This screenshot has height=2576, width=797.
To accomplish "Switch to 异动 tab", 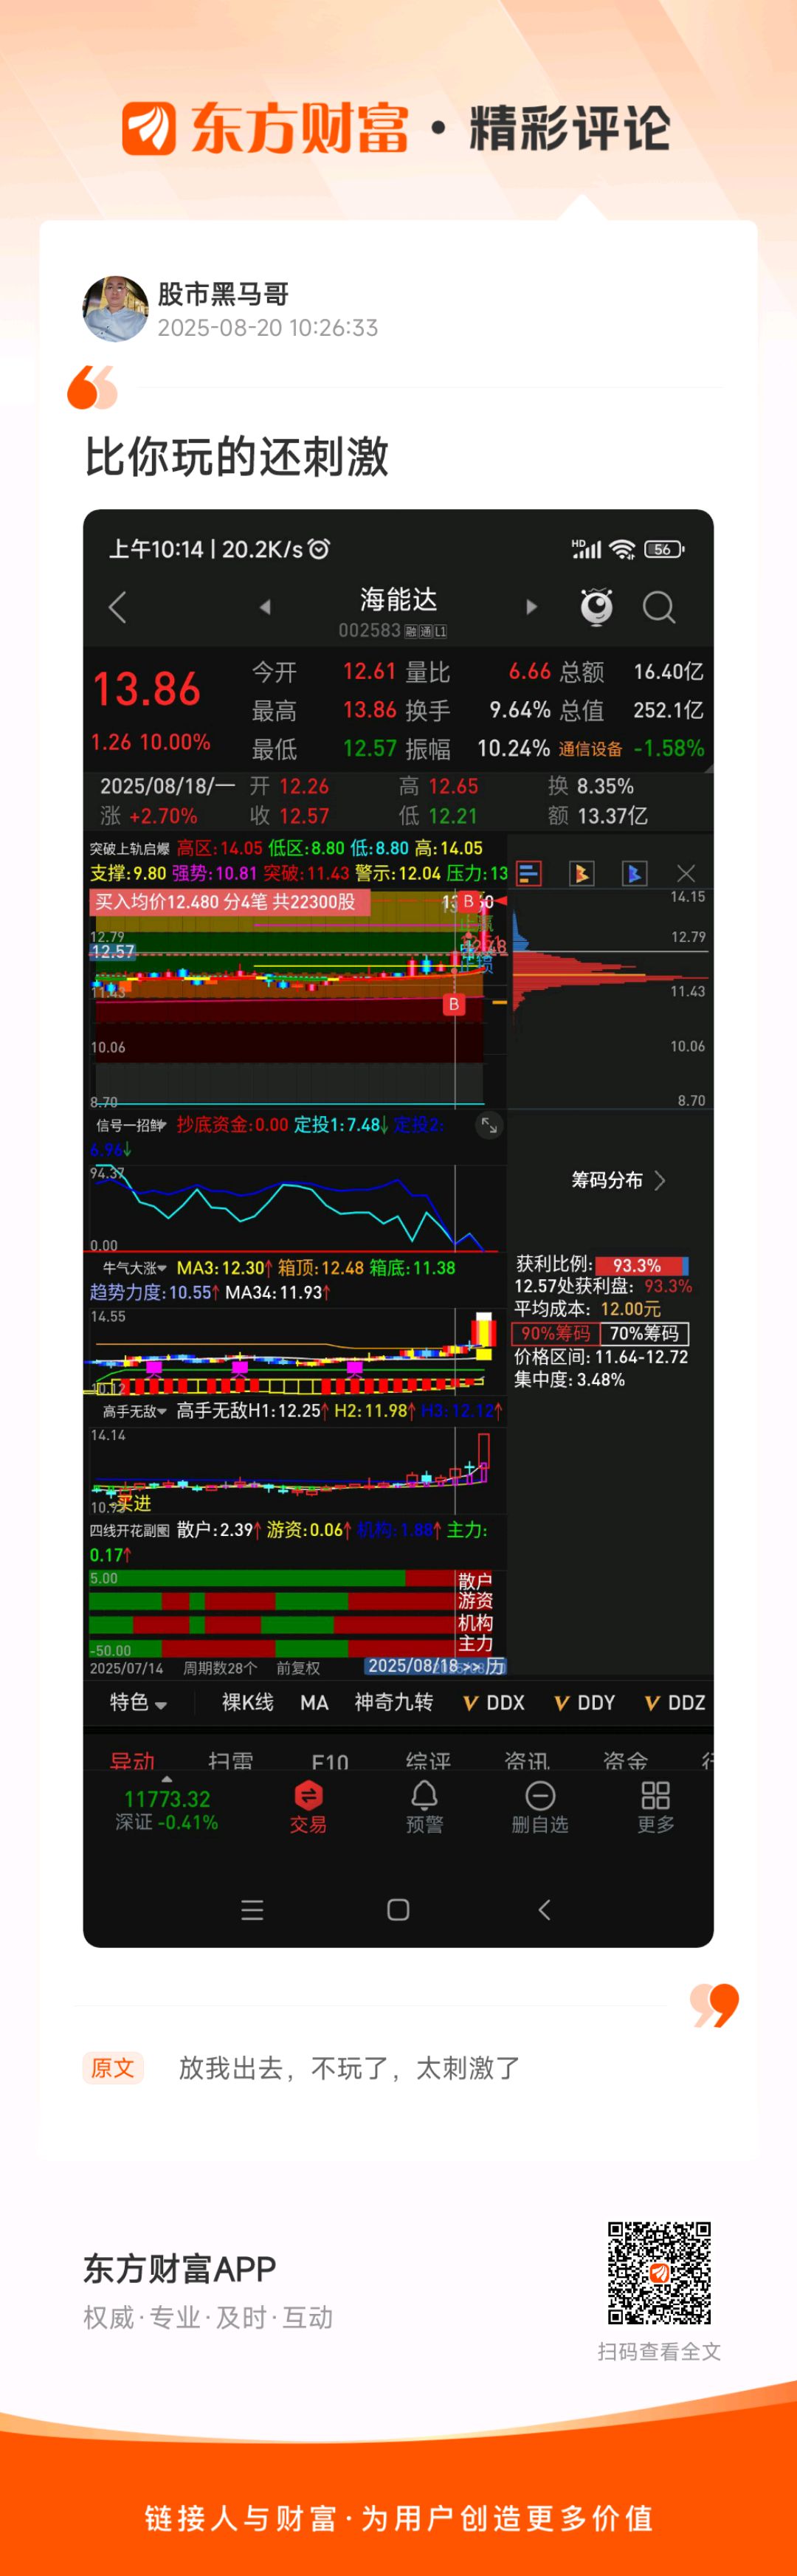I will (132, 1761).
